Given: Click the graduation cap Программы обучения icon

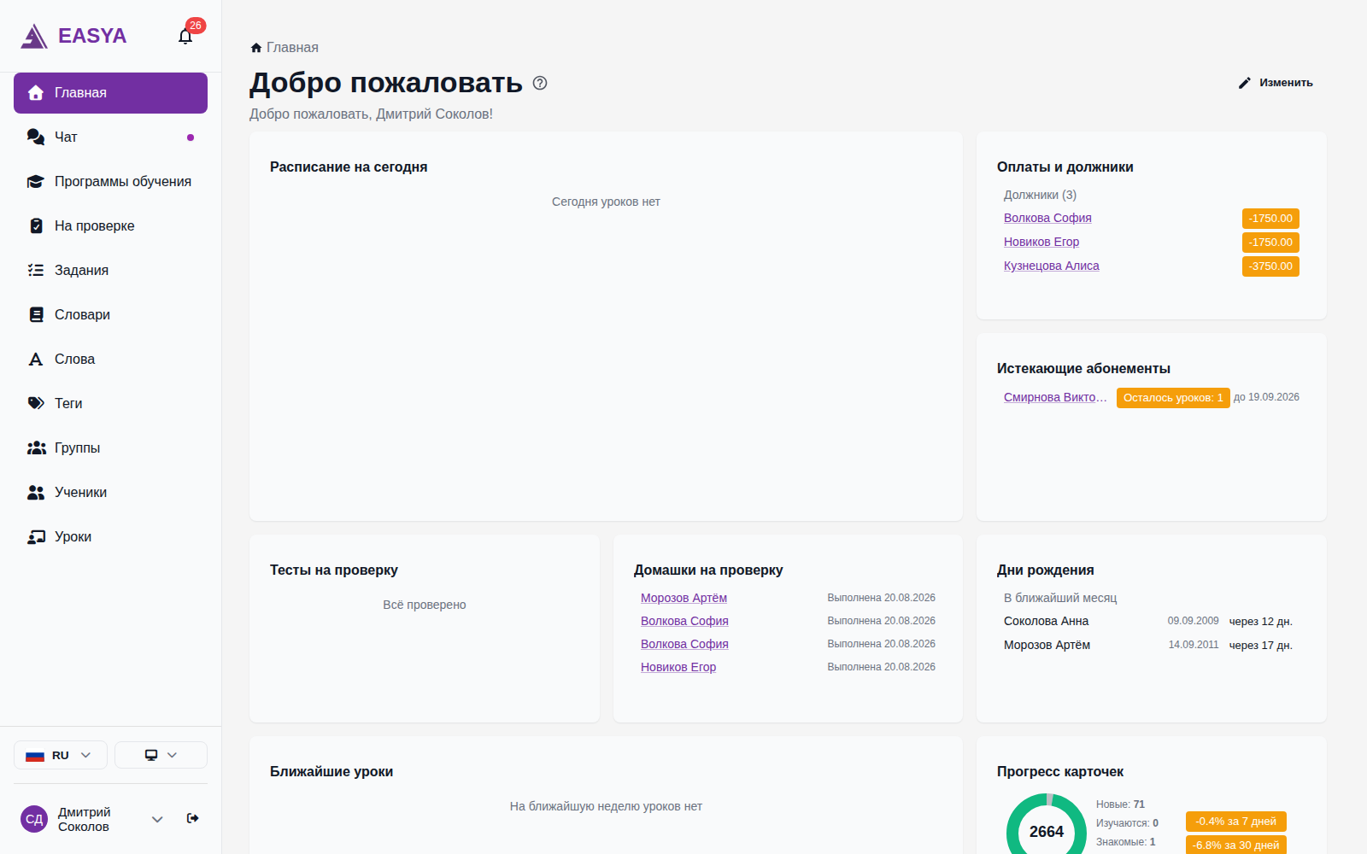Looking at the screenshot, I should 36,181.
